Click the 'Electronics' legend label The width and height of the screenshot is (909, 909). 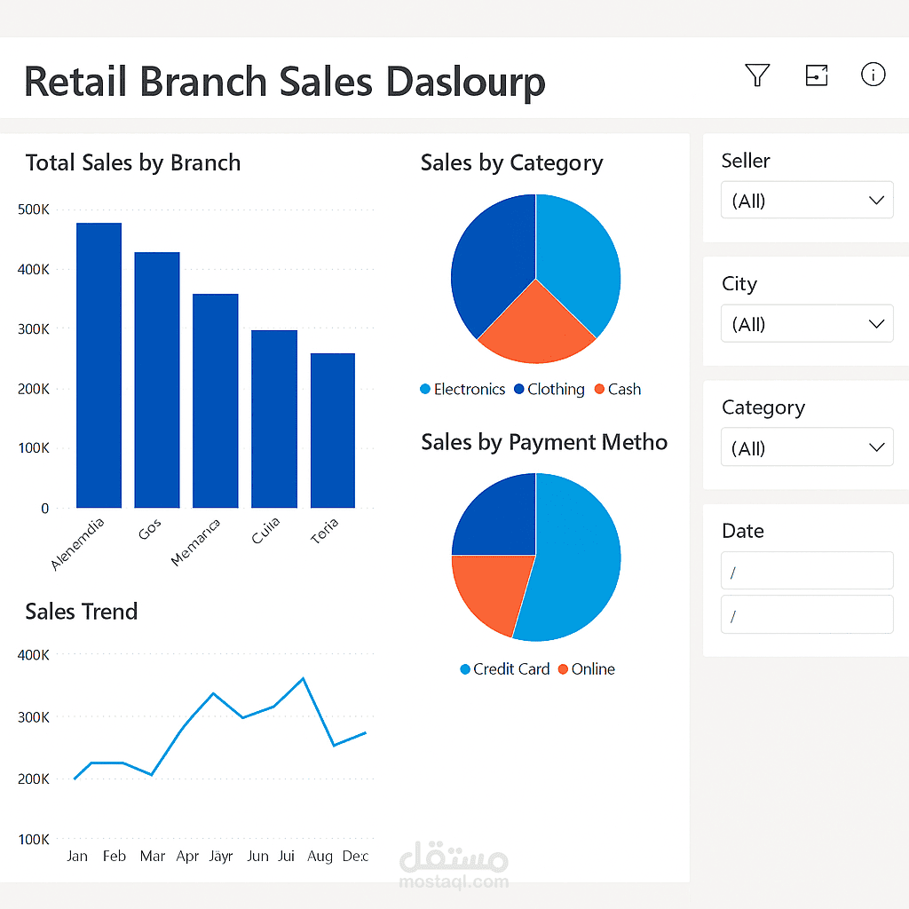[x=469, y=389]
